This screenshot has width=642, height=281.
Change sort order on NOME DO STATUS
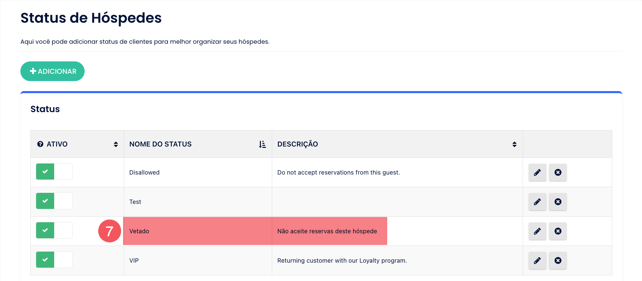point(262,144)
